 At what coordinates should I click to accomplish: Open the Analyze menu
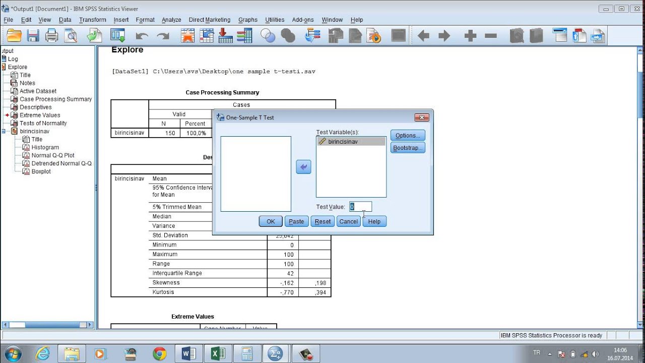(171, 20)
